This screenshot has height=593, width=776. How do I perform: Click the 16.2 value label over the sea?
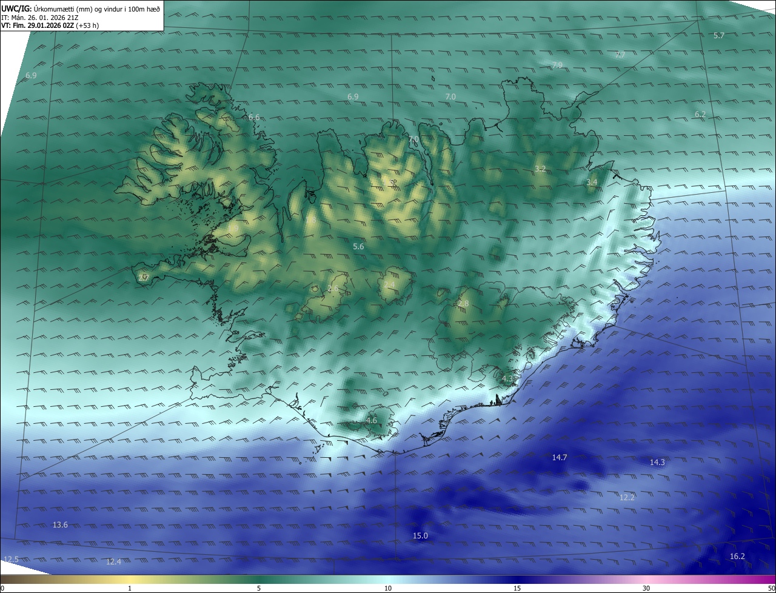pos(737,557)
